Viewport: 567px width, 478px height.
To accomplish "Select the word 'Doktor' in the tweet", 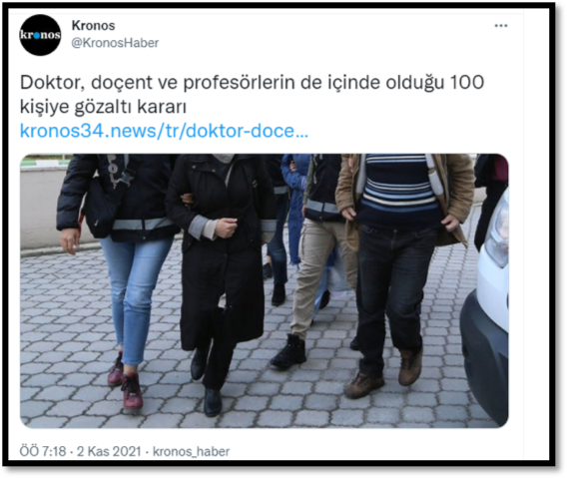I will coord(50,83).
